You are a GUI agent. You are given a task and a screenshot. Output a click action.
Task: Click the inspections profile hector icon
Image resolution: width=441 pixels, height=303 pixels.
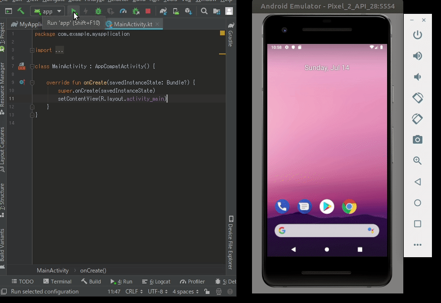click(219, 292)
